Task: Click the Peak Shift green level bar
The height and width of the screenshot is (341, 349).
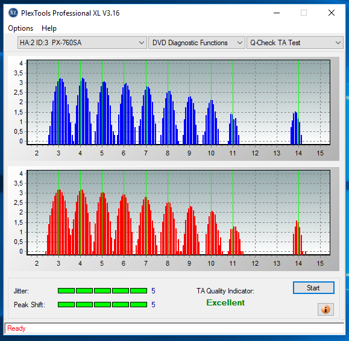Action: point(102,304)
